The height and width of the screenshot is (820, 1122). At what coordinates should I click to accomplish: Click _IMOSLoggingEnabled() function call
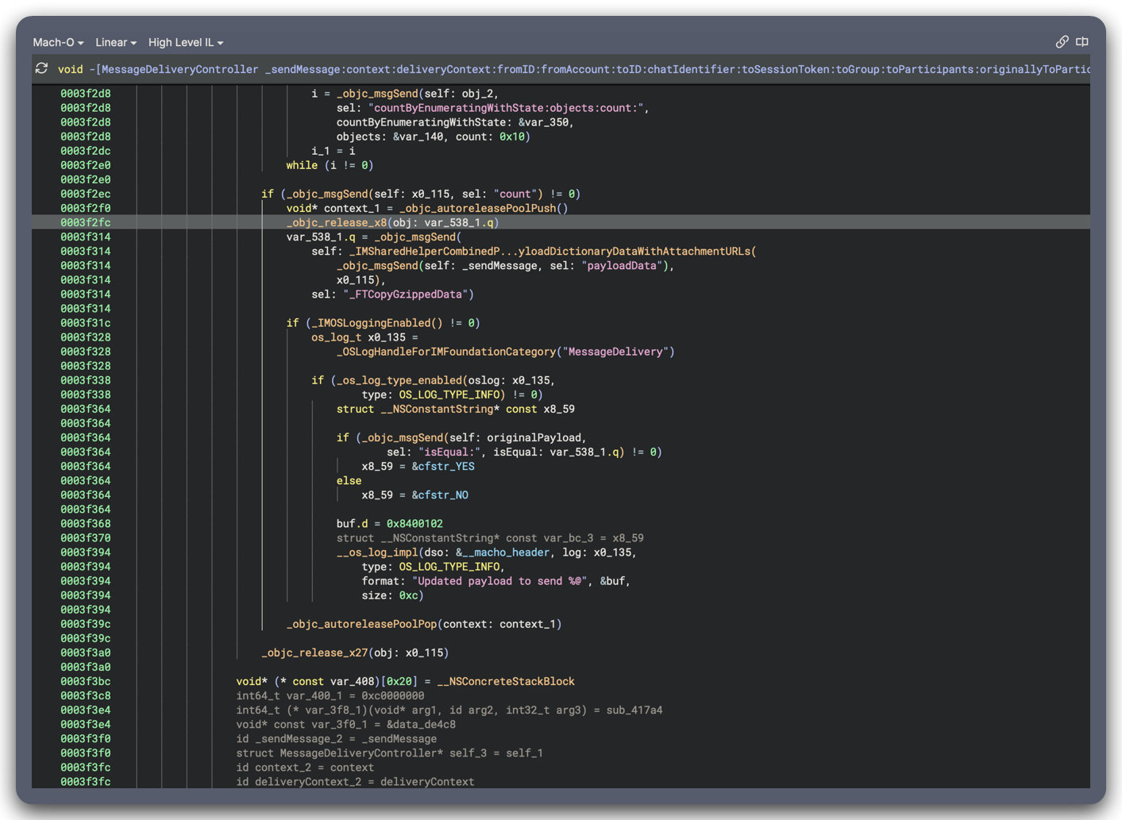pyautogui.click(x=378, y=322)
